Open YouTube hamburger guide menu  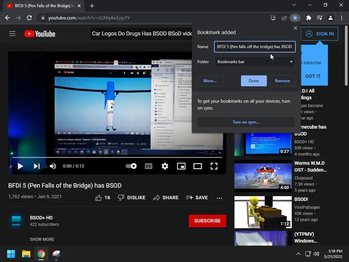point(12,34)
